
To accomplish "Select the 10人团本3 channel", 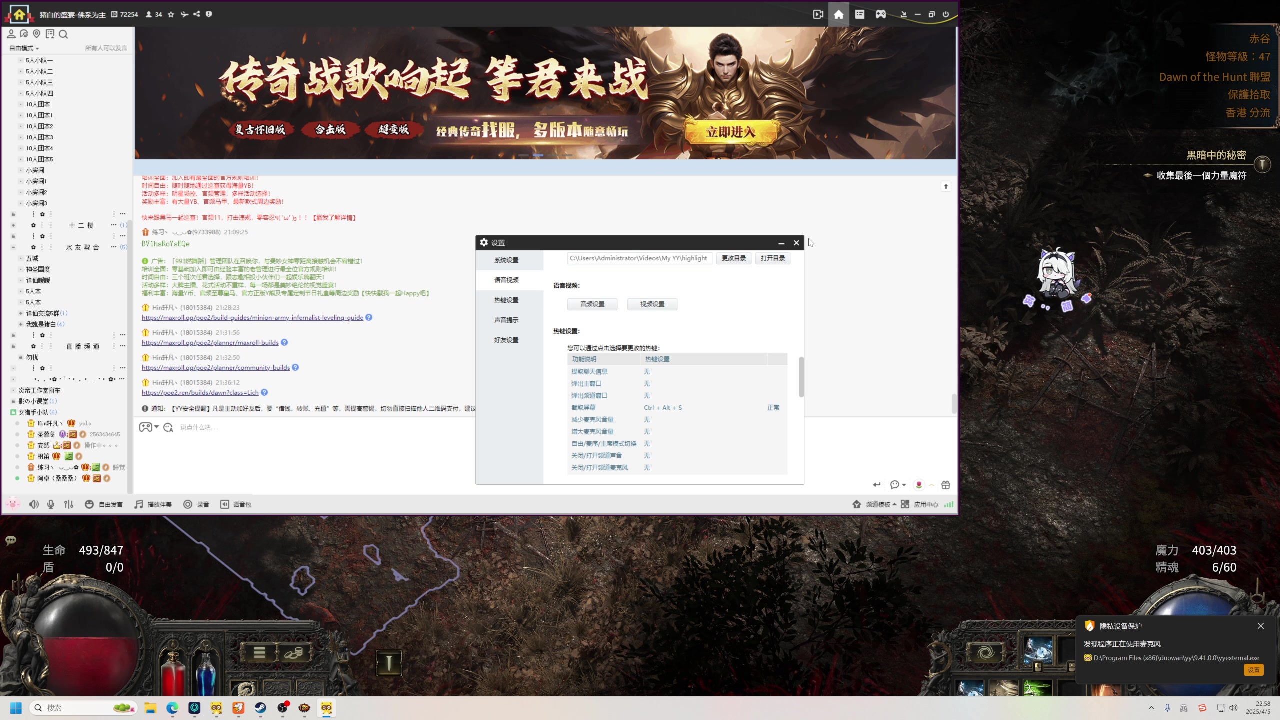I will coord(39,137).
